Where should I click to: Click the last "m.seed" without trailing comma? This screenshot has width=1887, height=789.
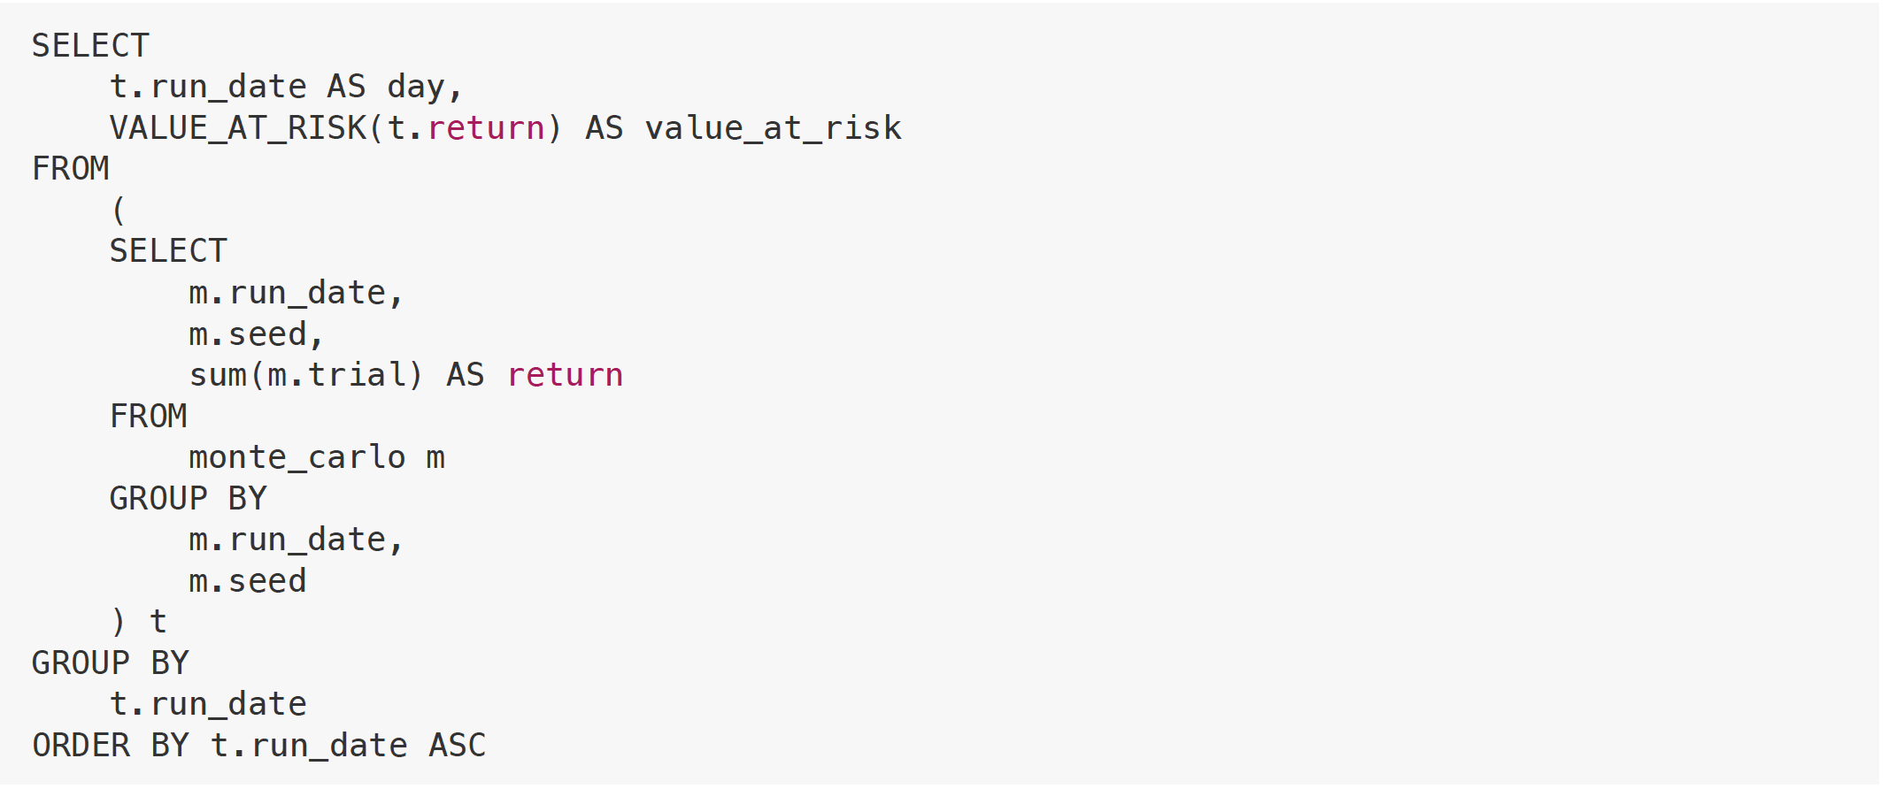(x=248, y=581)
